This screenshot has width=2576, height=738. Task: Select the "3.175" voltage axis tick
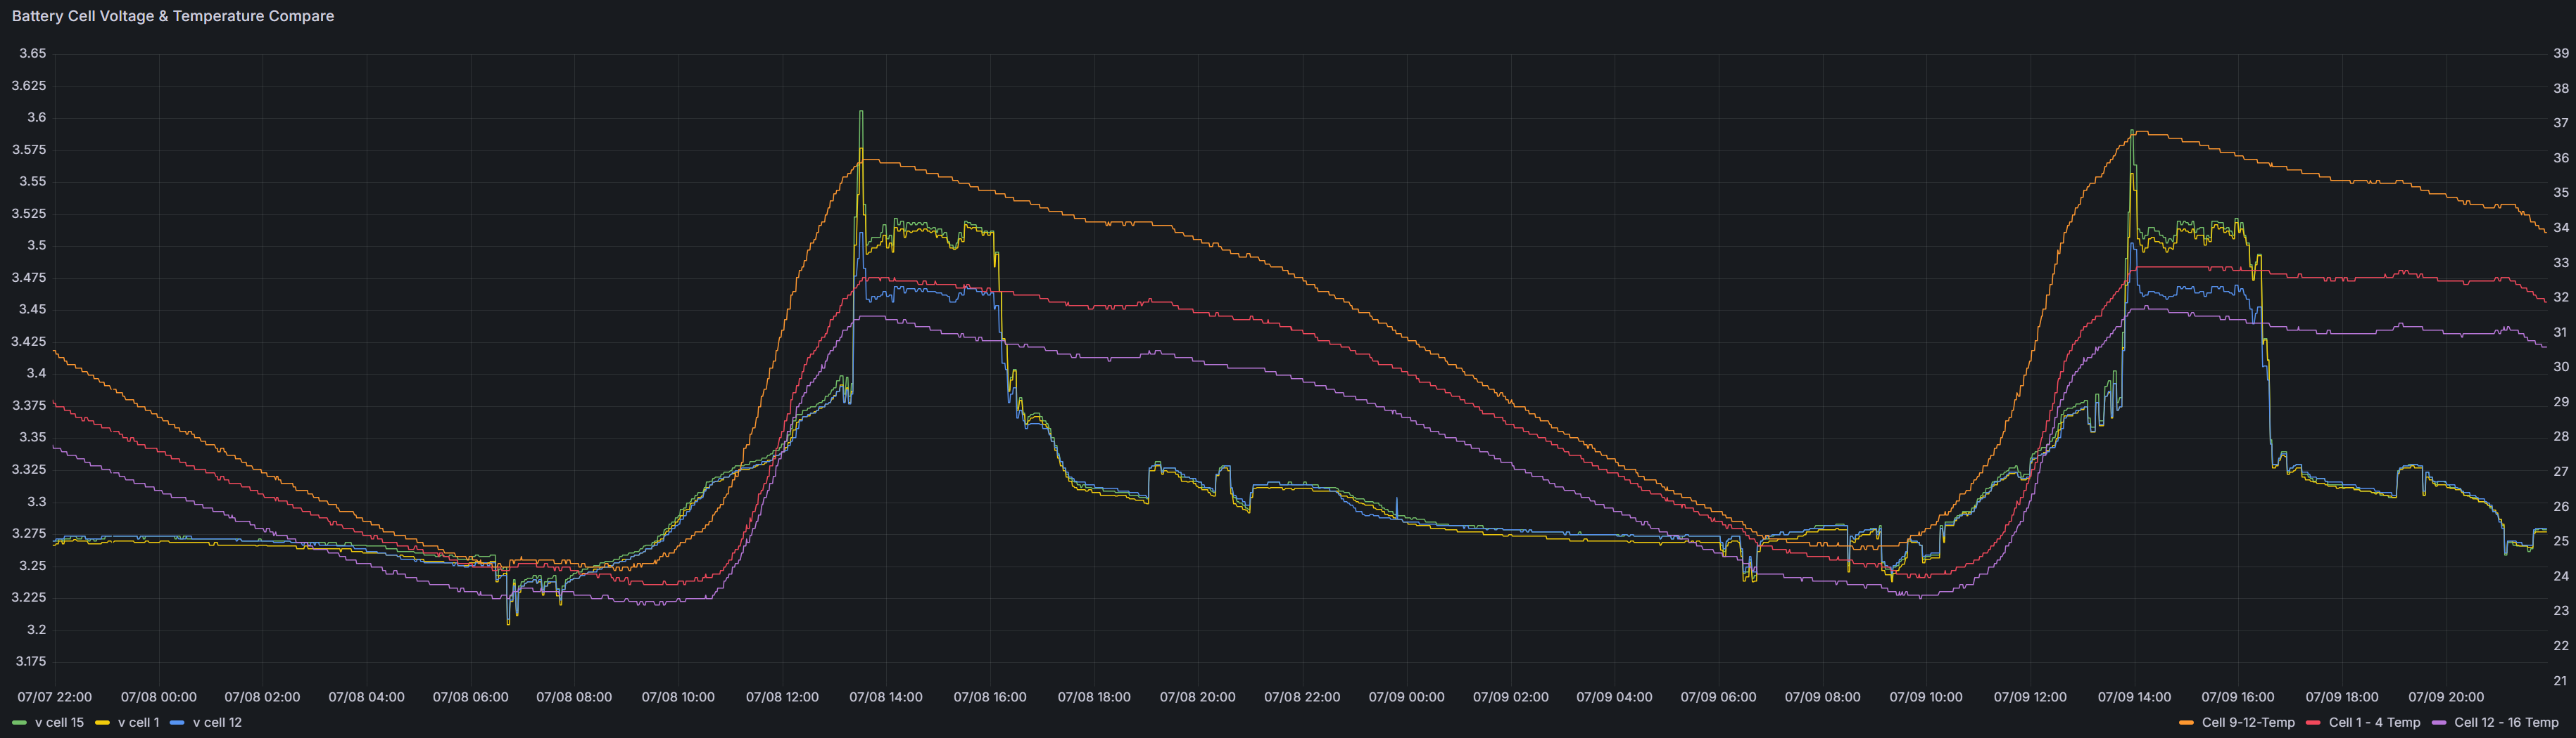28,661
